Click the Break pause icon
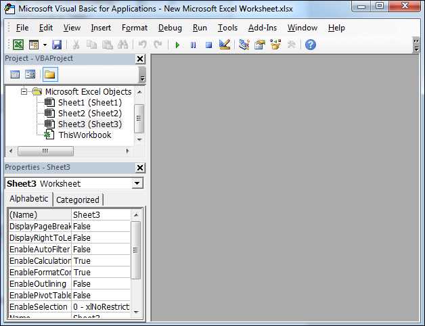The image size is (425, 326). point(194,45)
